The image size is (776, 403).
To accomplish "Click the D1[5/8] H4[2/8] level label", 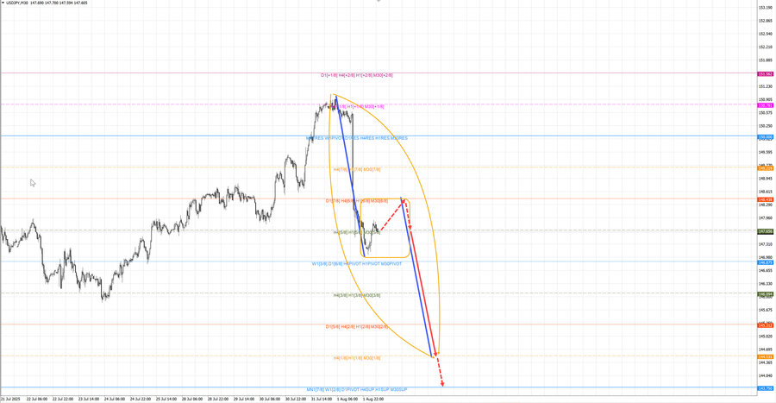I will point(357,327).
